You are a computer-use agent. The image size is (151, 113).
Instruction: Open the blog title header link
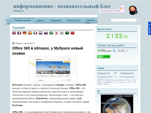coord(62,6)
